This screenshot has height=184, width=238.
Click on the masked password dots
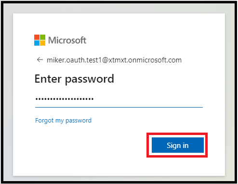point(65,99)
